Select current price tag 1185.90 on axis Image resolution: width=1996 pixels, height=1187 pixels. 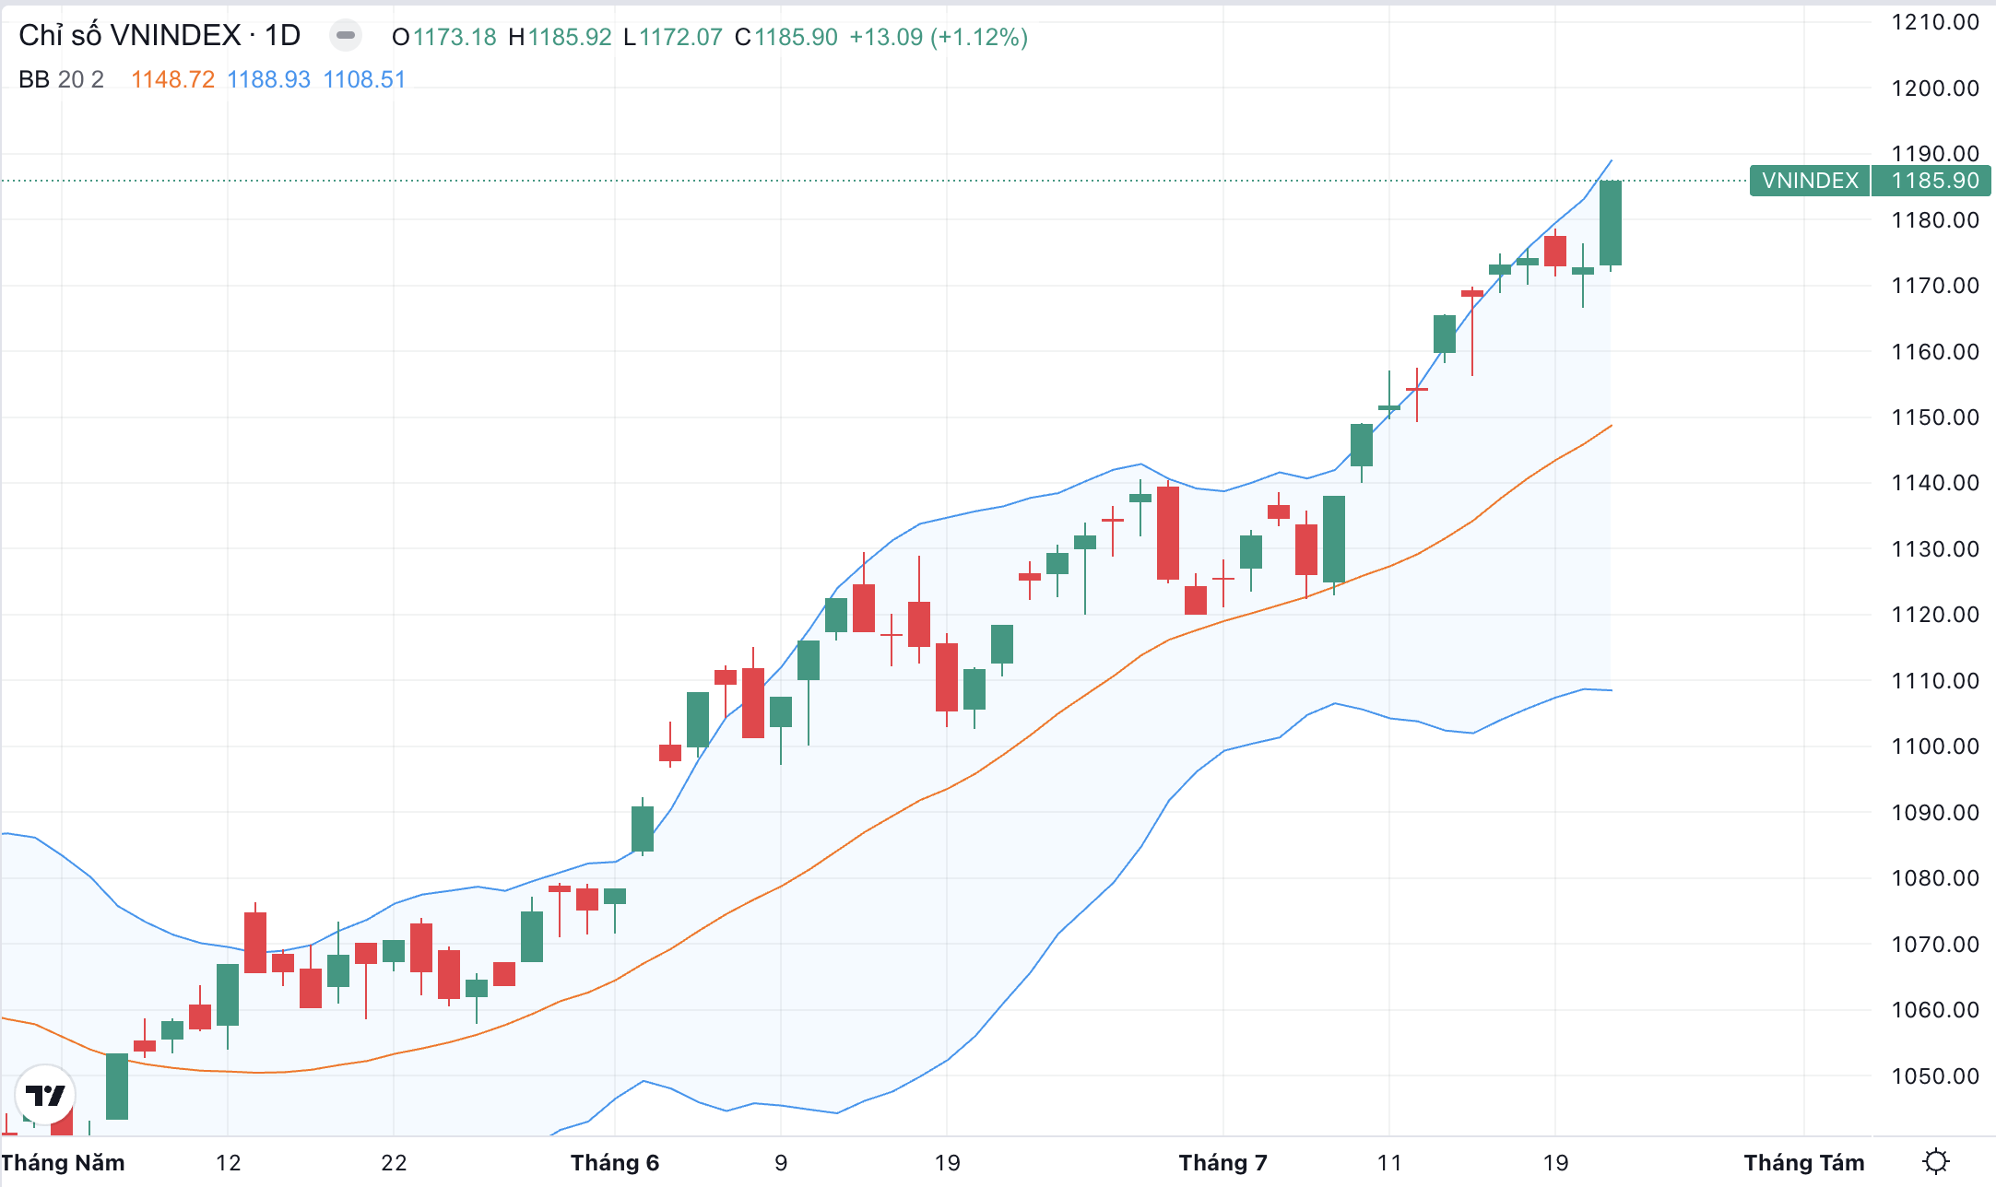coord(1931,180)
